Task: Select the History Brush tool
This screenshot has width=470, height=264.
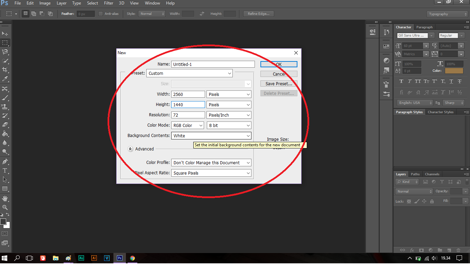Action: coord(5,116)
